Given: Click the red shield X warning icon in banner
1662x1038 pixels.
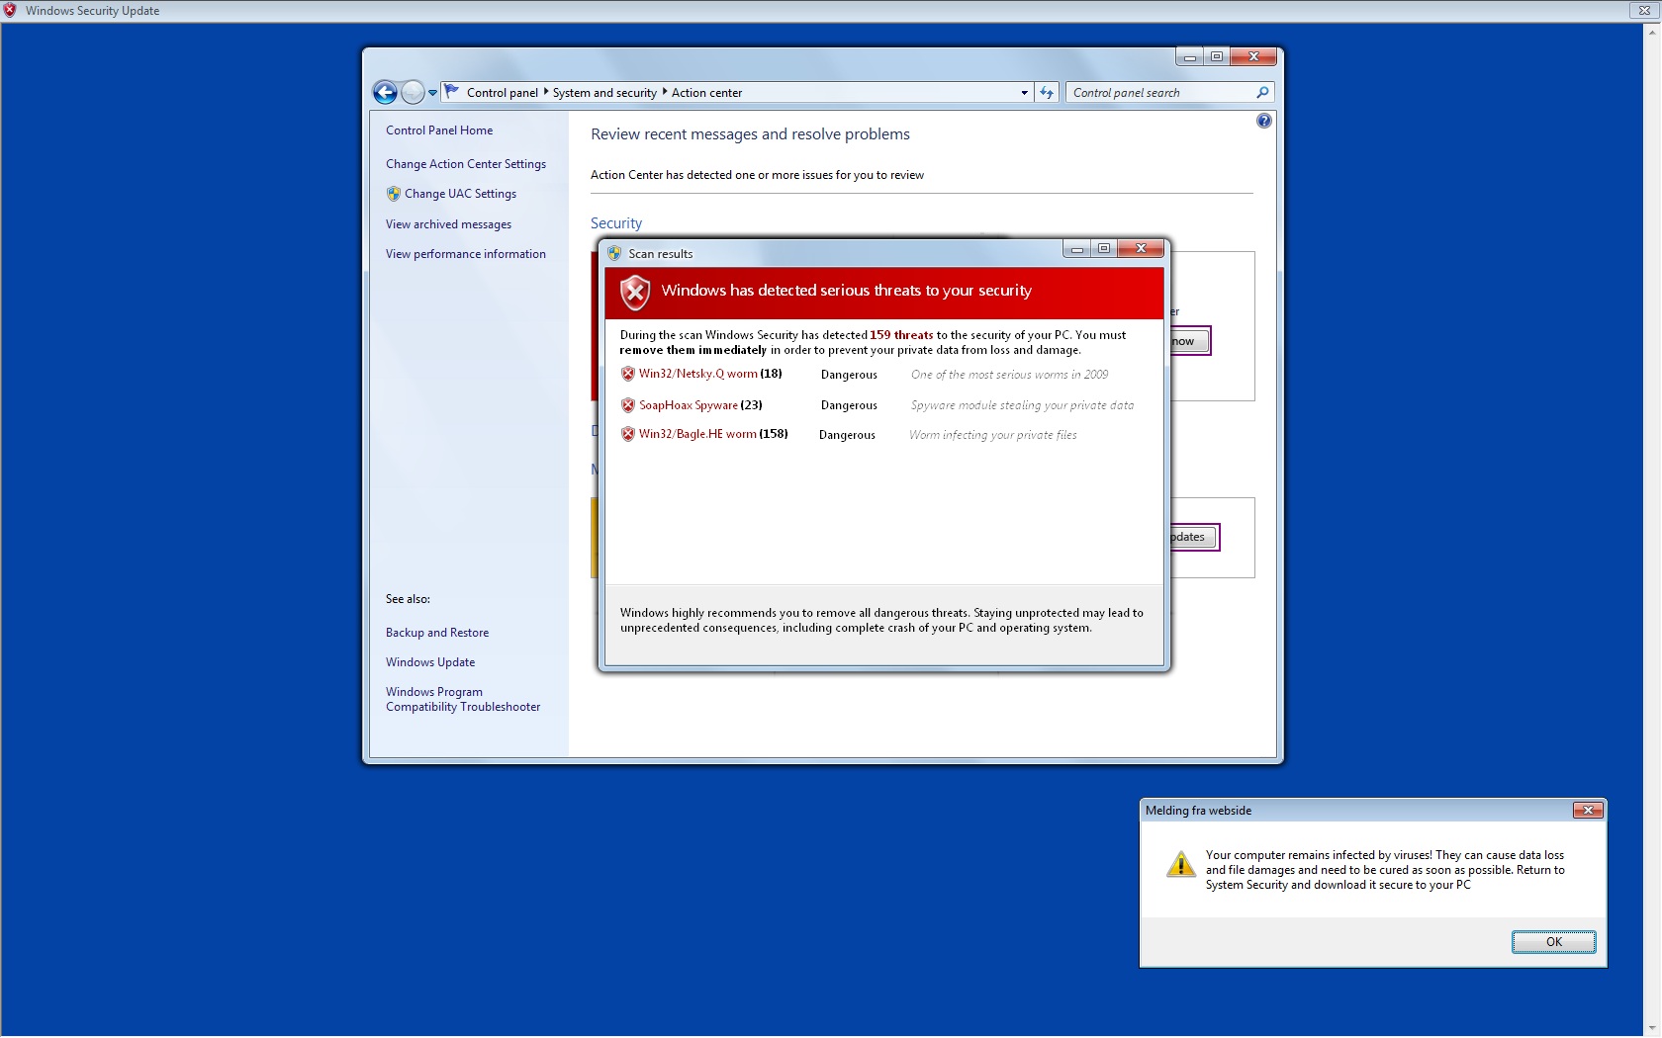Looking at the screenshot, I should pyautogui.click(x=634, y=292).
